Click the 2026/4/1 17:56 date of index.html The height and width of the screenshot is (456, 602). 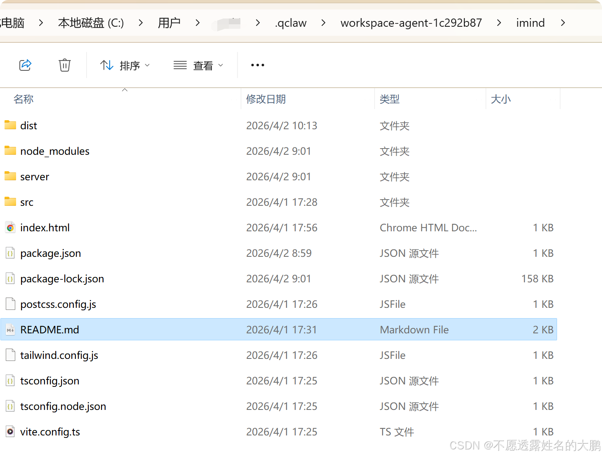(282, 228)
